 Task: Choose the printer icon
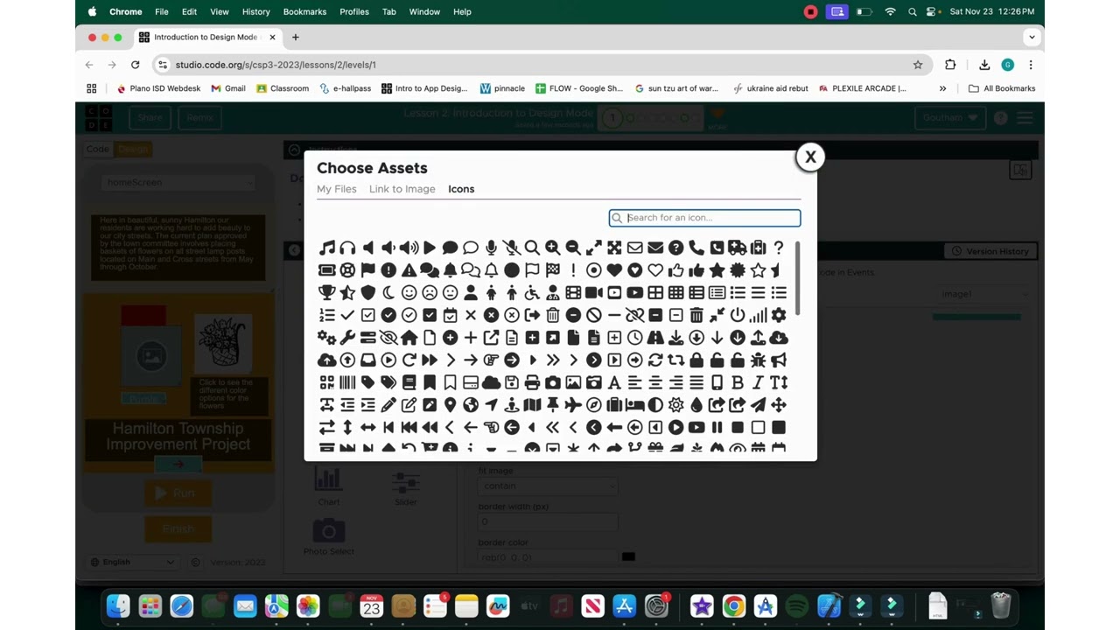(532, 382)
